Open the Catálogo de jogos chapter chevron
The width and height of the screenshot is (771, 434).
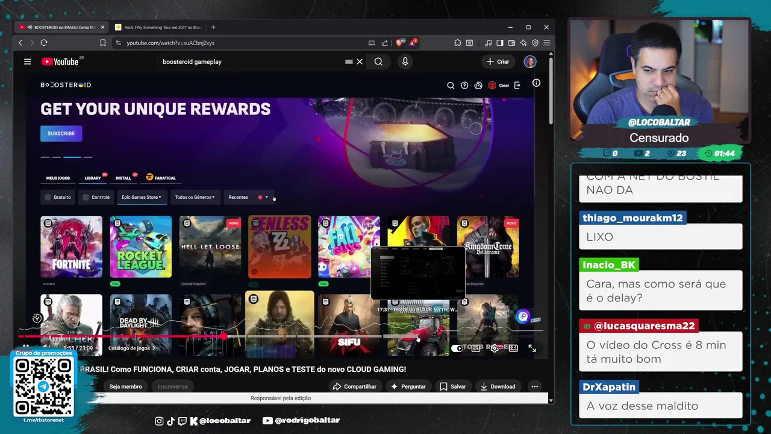tap(154, 348)
